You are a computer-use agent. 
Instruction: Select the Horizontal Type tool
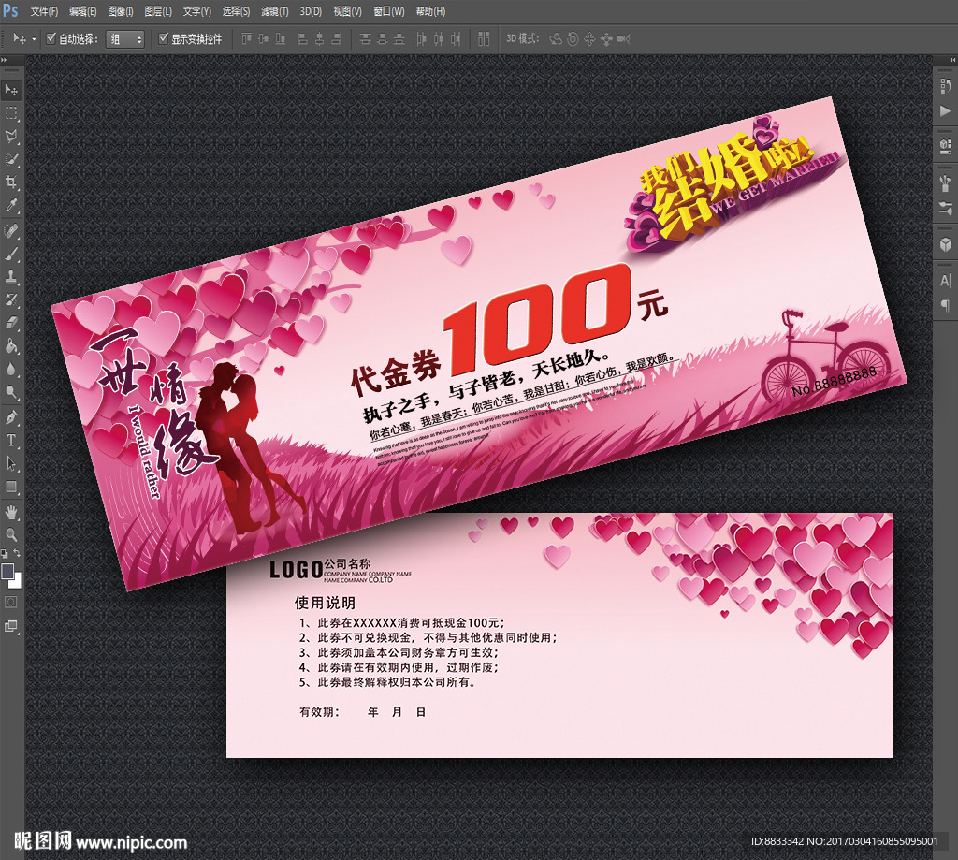[x=11, y=440]
